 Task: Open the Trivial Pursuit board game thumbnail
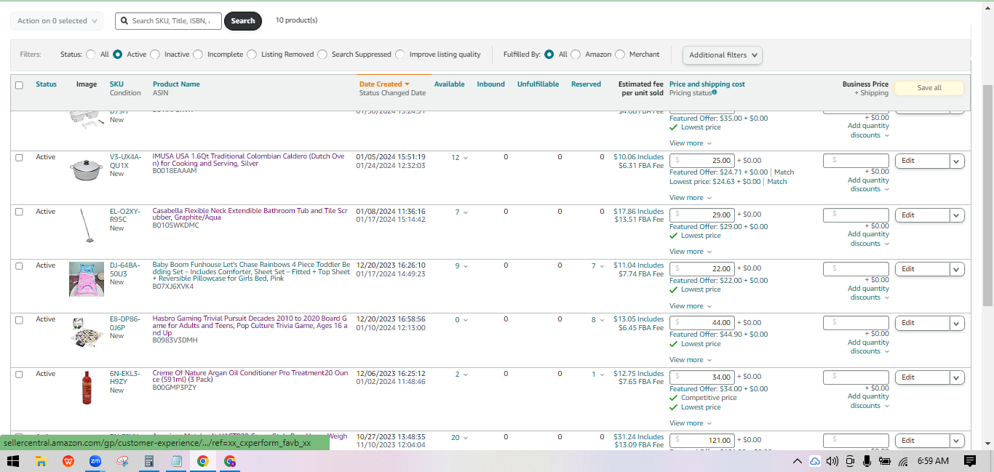(87, 333)
